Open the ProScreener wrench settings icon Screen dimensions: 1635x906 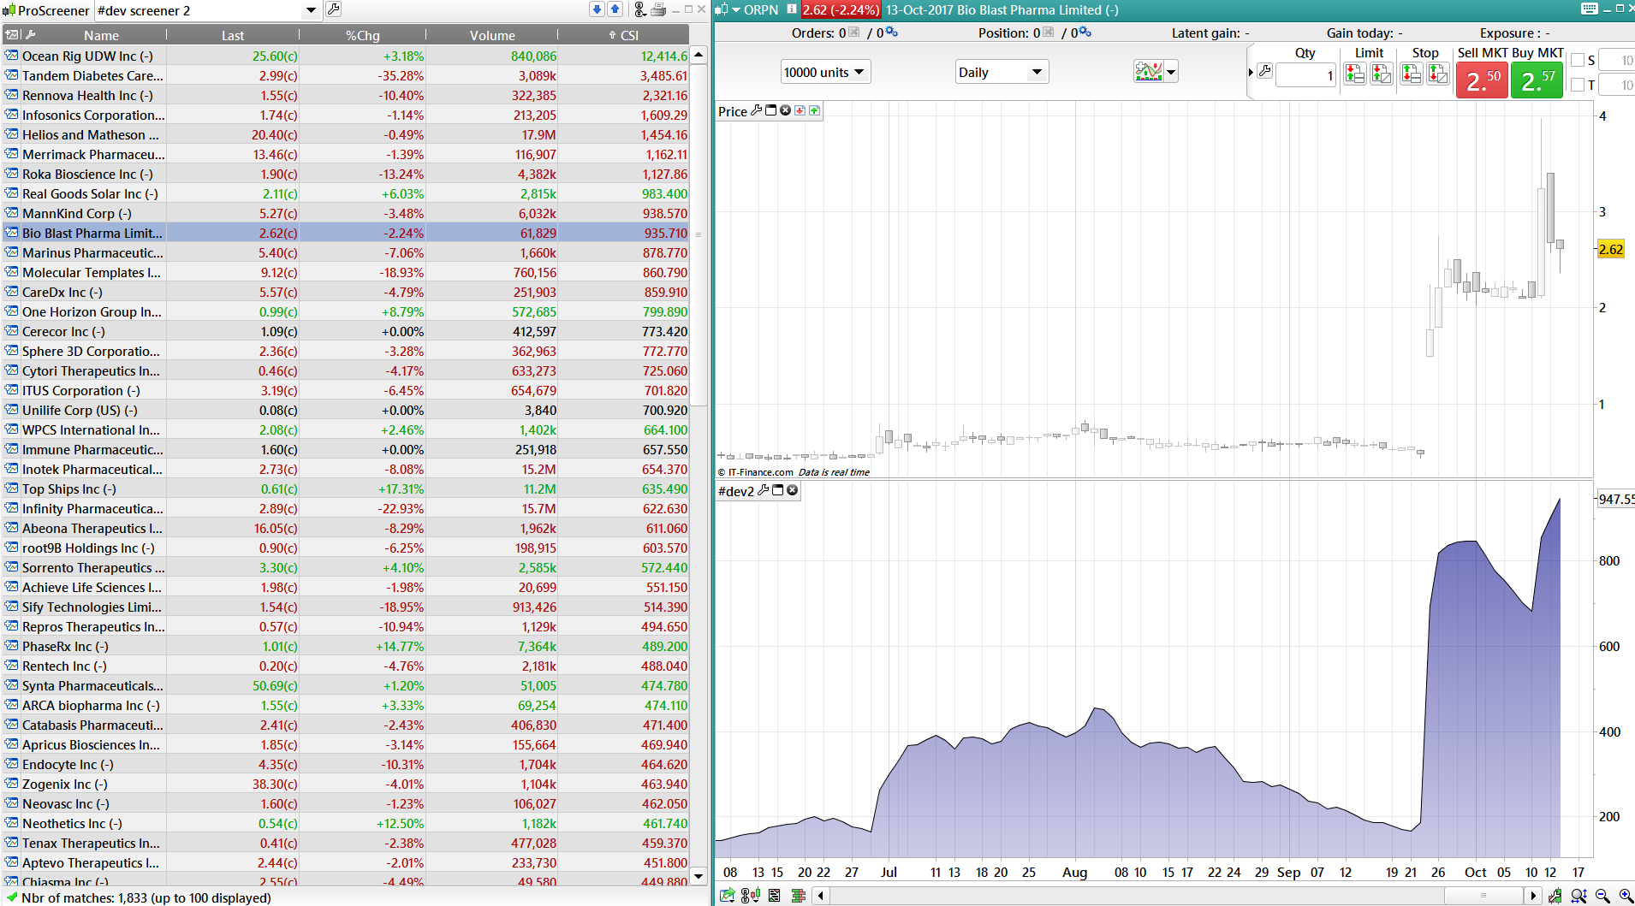pos(334,9)
